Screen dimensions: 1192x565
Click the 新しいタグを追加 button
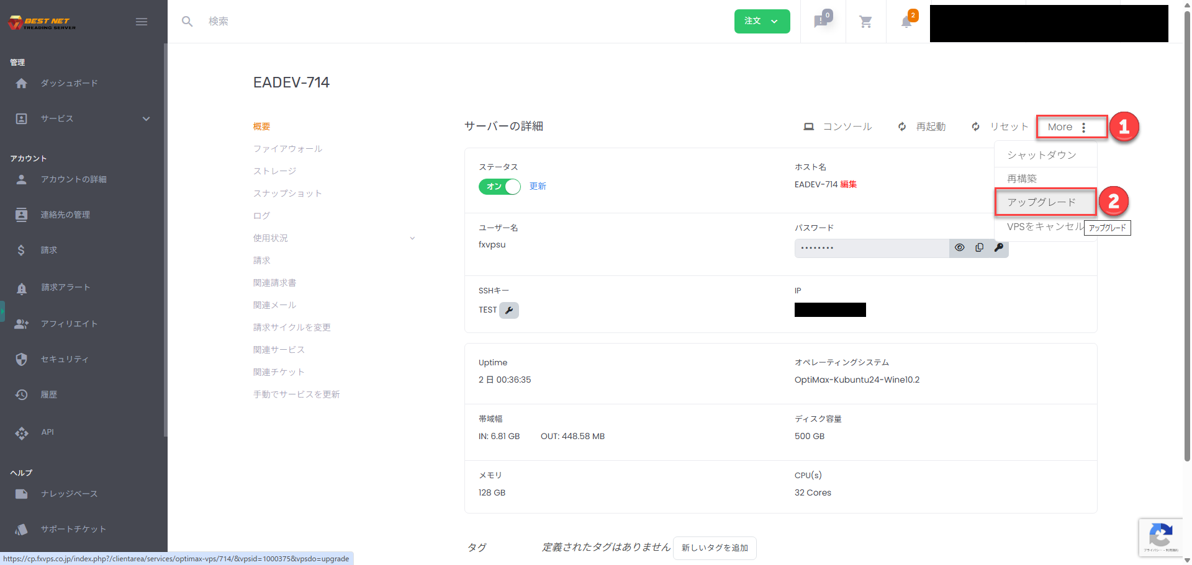tap(715, 548)
